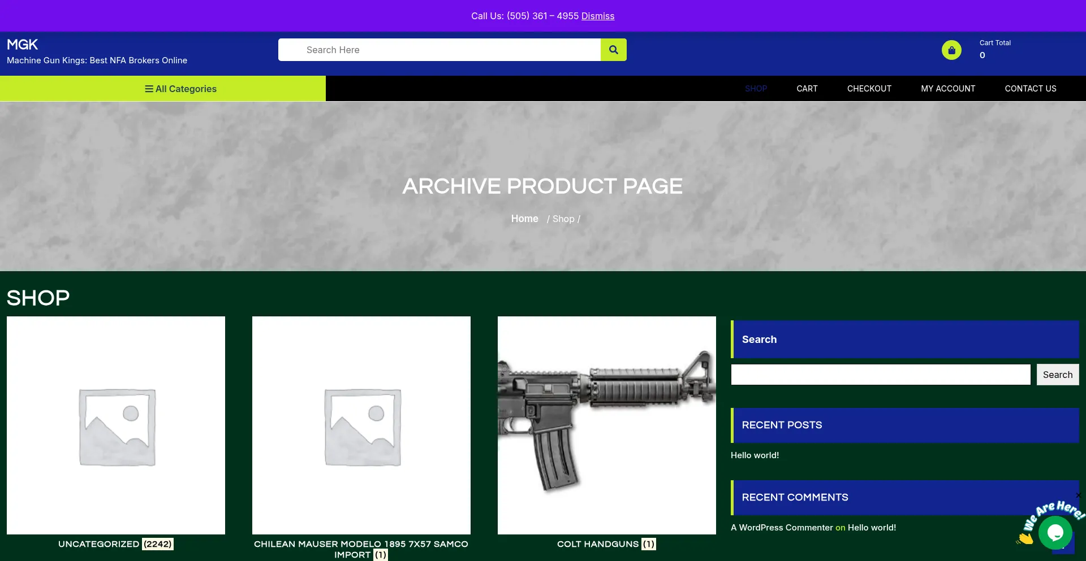Click the 'Cart Total' text

pyautogui.click(x=995, y=43)
